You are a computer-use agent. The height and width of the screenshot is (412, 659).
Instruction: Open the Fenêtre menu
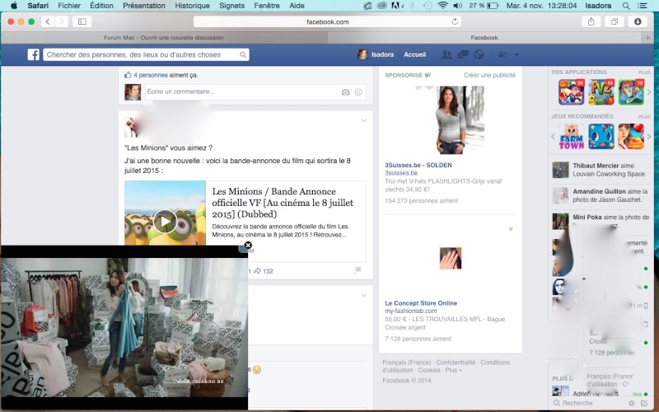coord(267,6)
